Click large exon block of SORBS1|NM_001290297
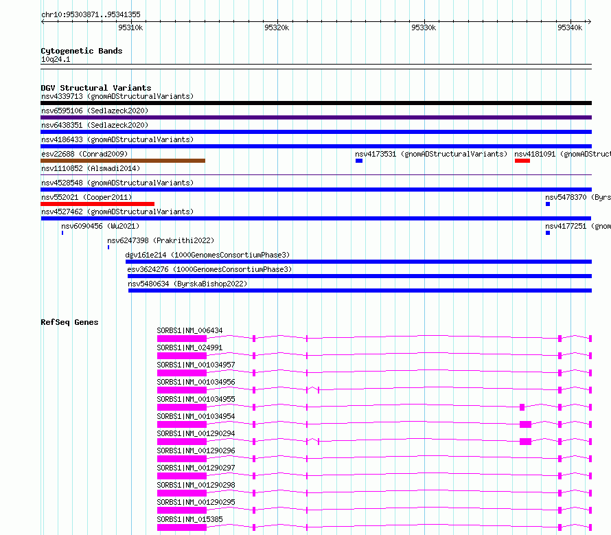The image size is (611, 535). 182,476
